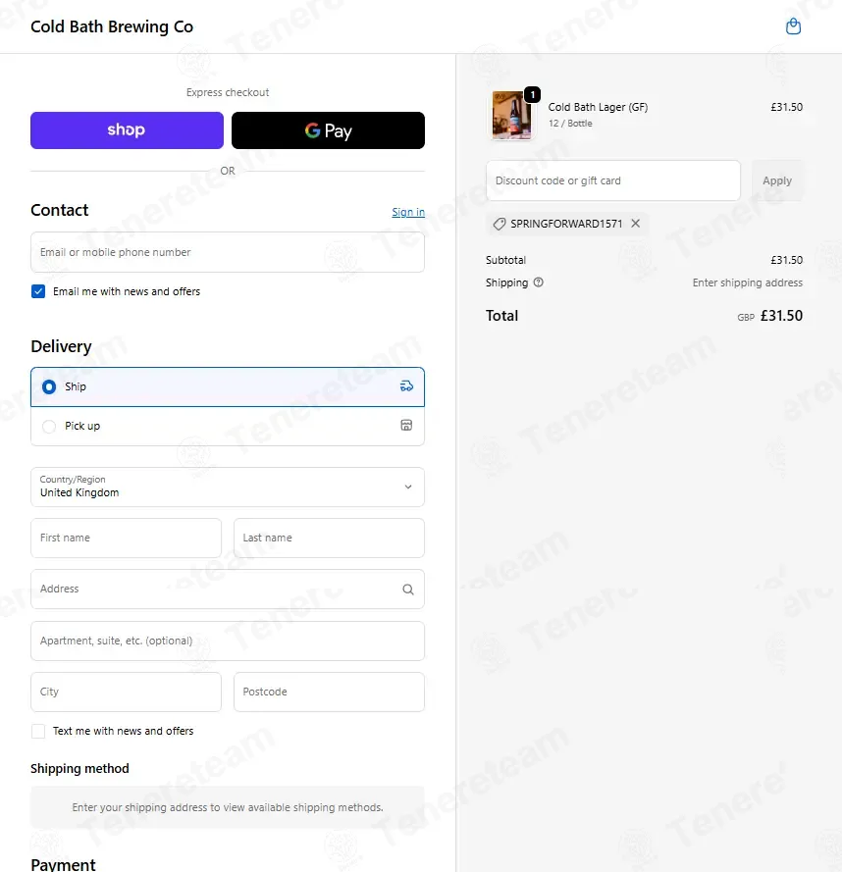Remove the SPRINGFORWARD1571 discount code

635,223
